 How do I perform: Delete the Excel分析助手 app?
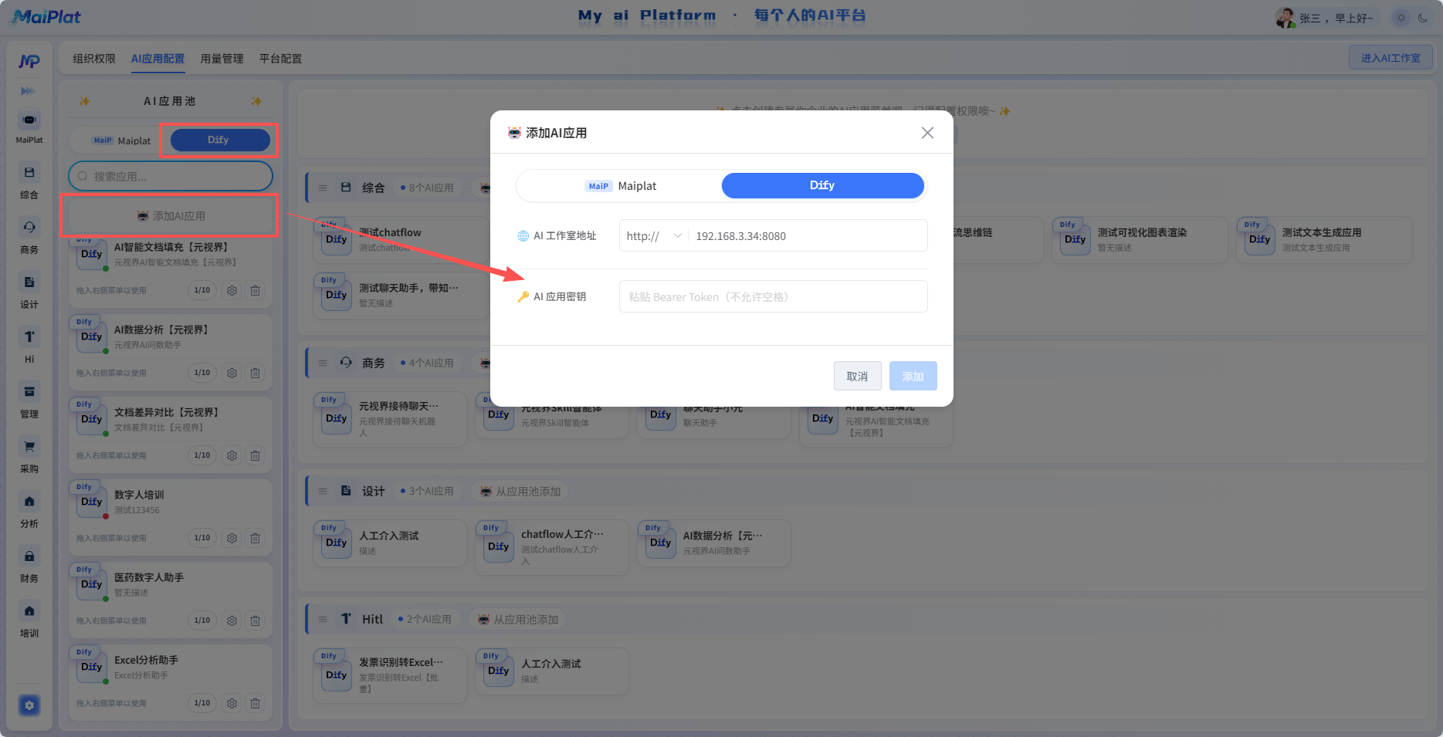pos(255,703)
